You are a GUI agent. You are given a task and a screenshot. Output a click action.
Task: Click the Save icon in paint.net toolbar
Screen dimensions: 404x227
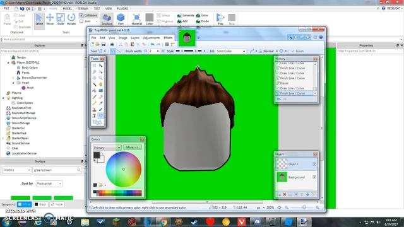tap(104, 44)
